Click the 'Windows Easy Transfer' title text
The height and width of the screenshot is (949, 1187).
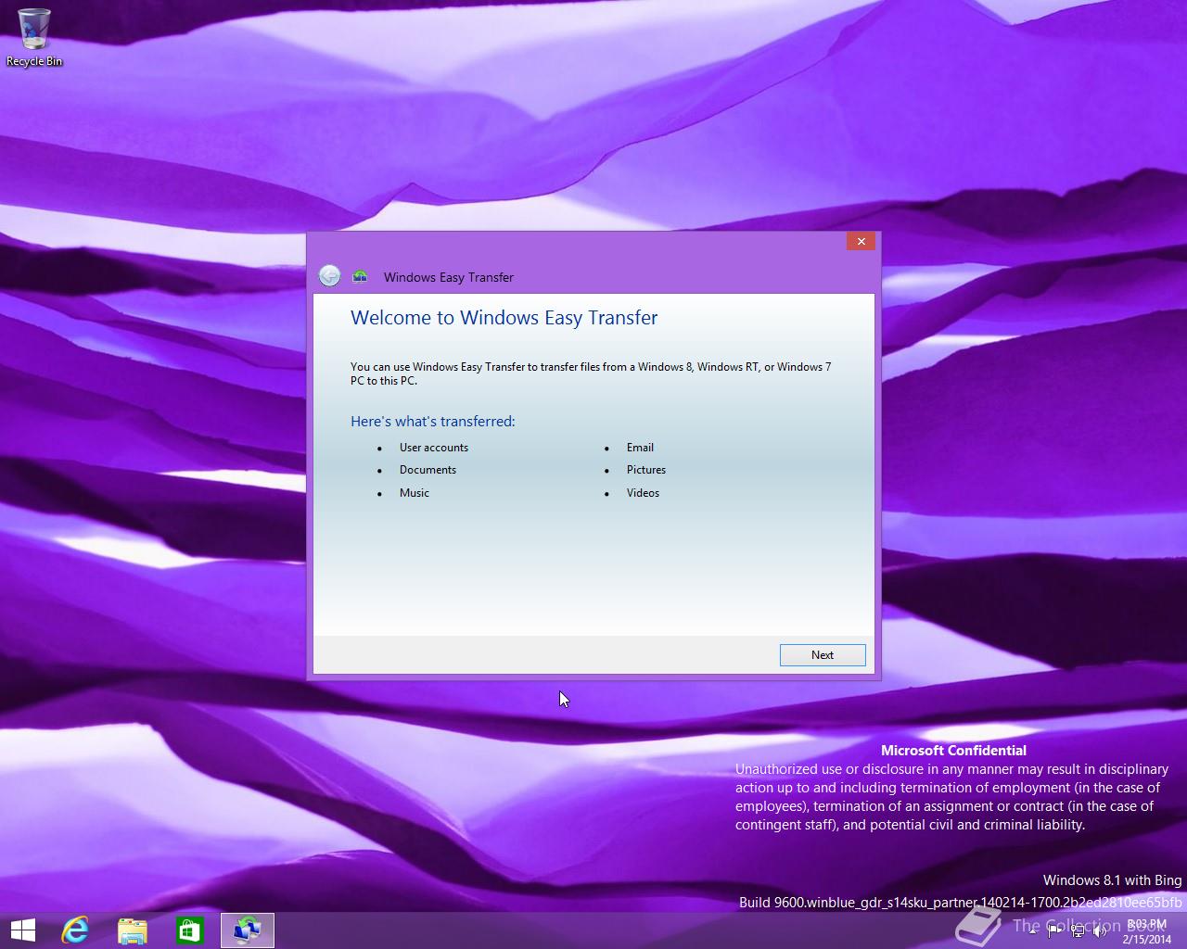[449, 277]
